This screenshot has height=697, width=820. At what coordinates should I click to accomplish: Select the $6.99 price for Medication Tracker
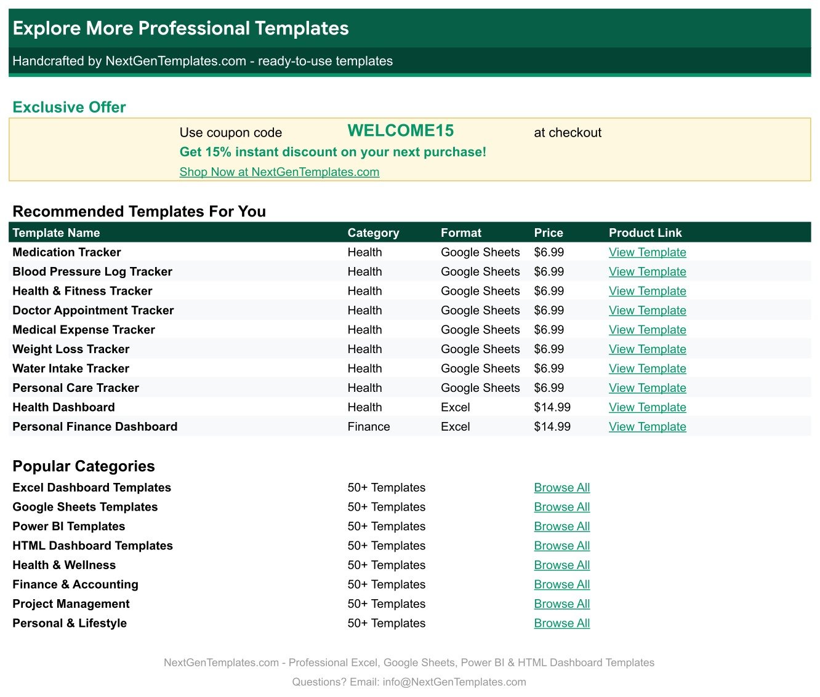(549, 252)
